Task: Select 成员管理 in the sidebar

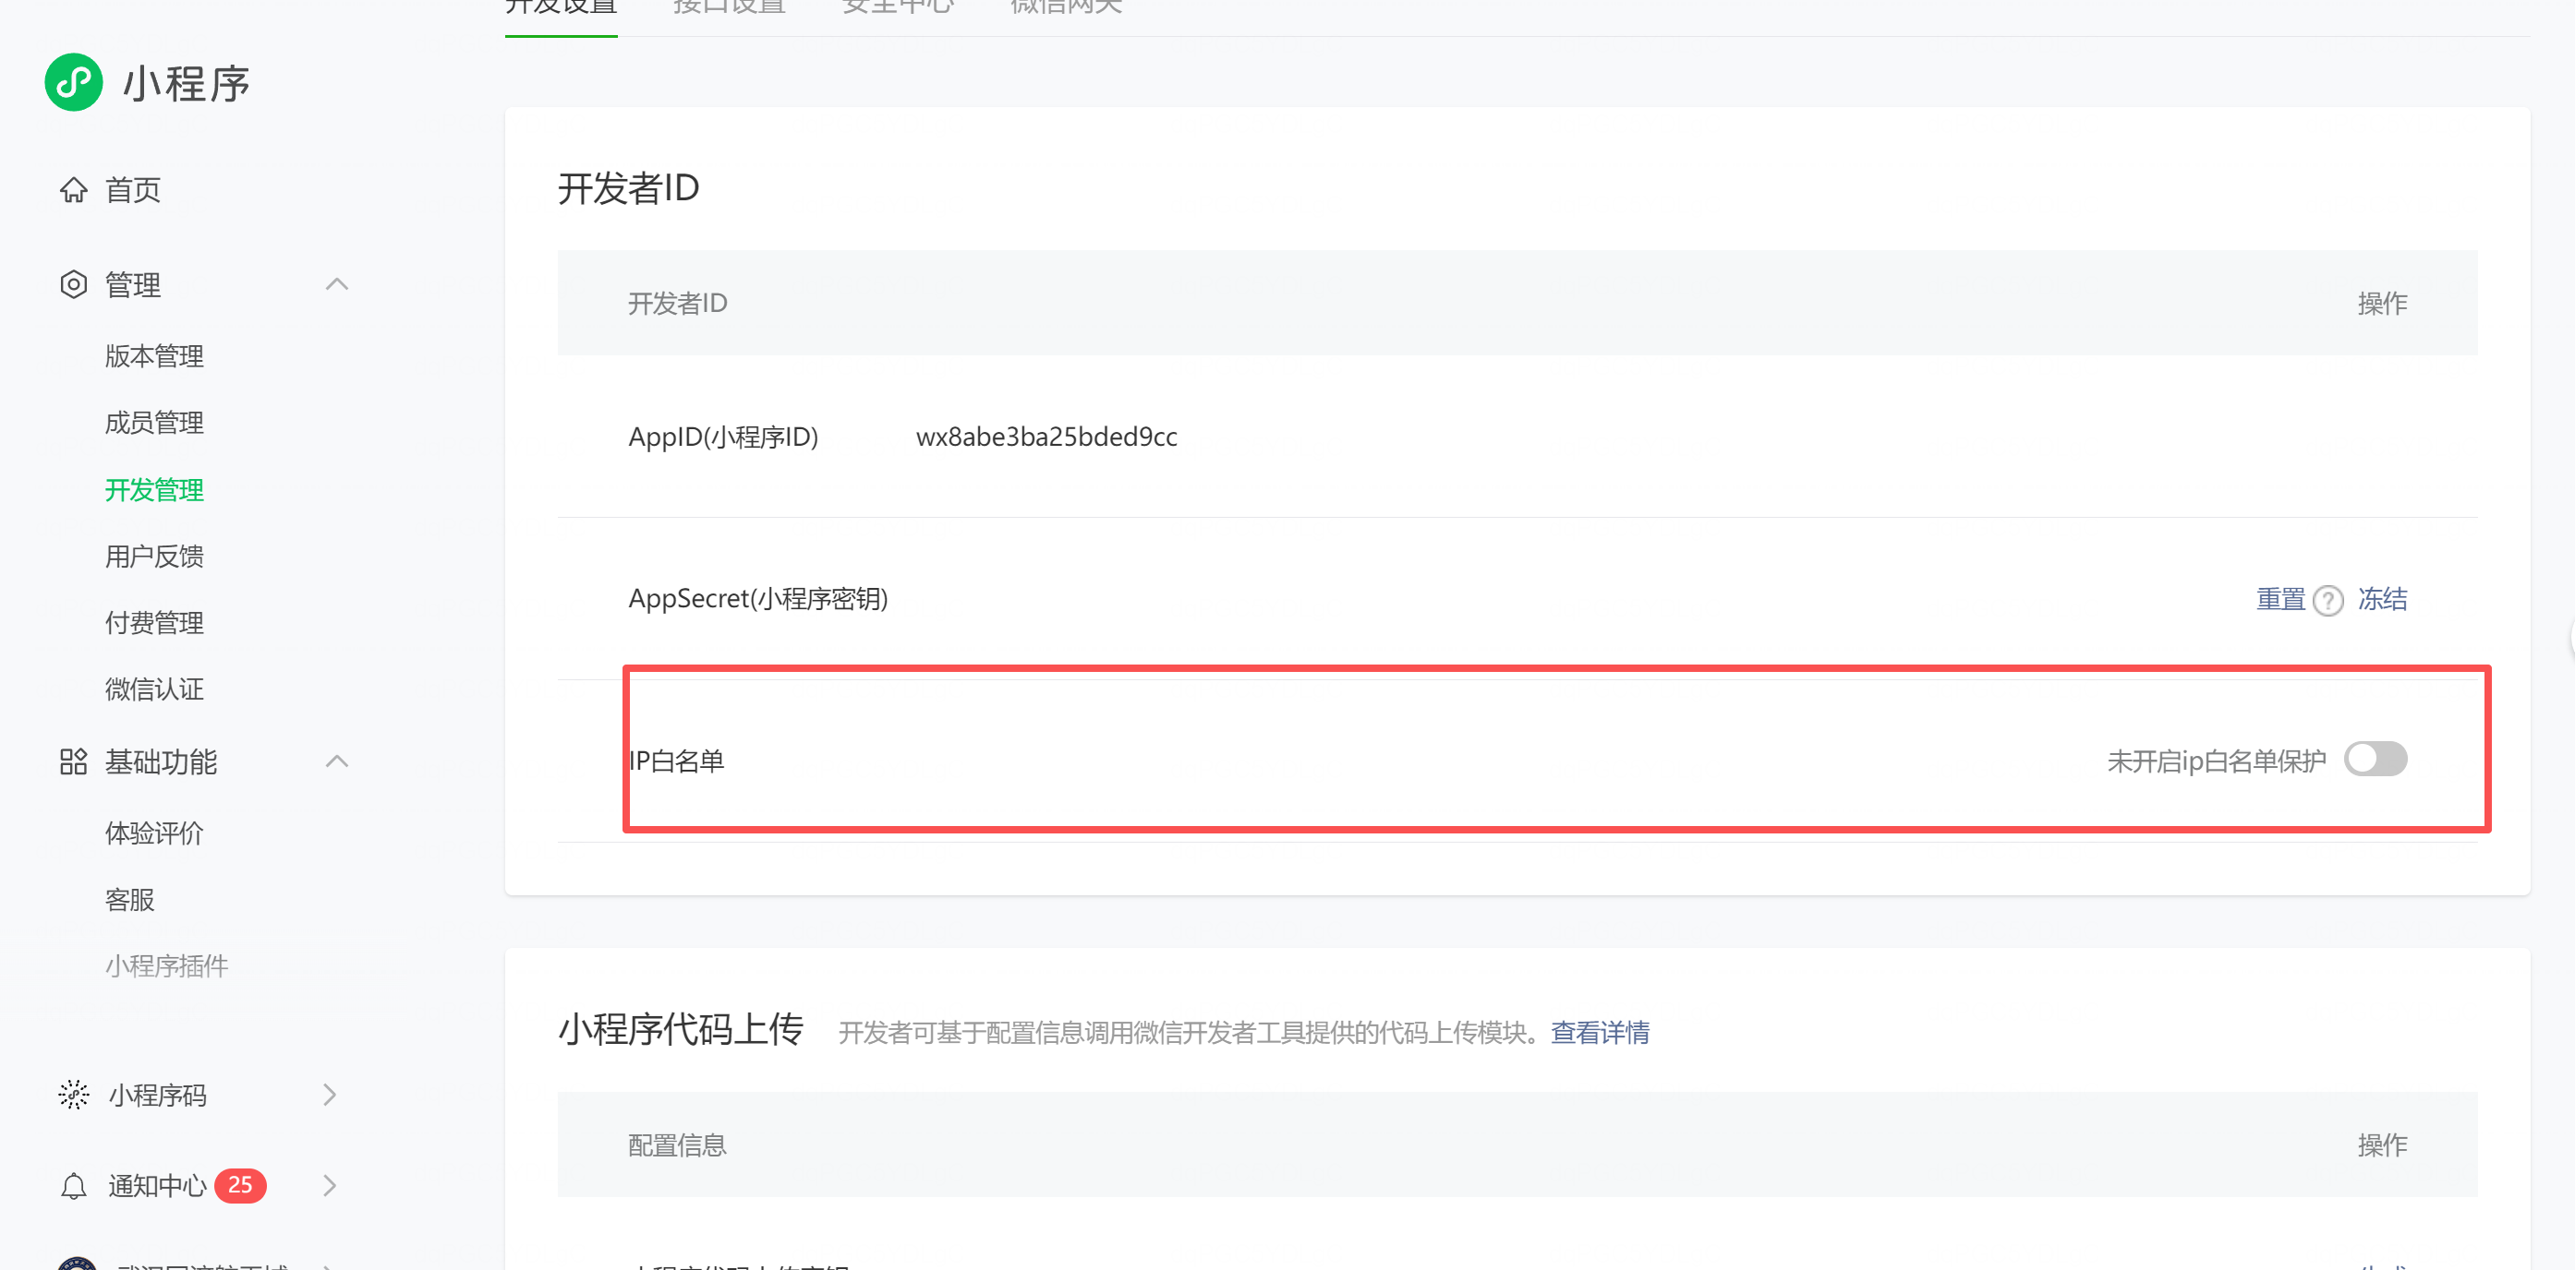Action: coord(154,423)
